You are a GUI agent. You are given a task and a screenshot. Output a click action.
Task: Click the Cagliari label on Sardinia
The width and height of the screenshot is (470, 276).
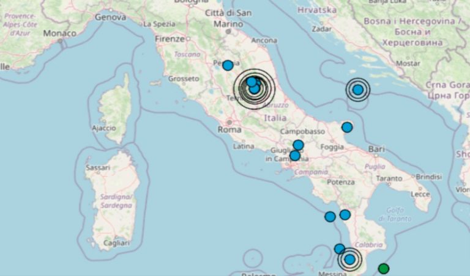116,243
